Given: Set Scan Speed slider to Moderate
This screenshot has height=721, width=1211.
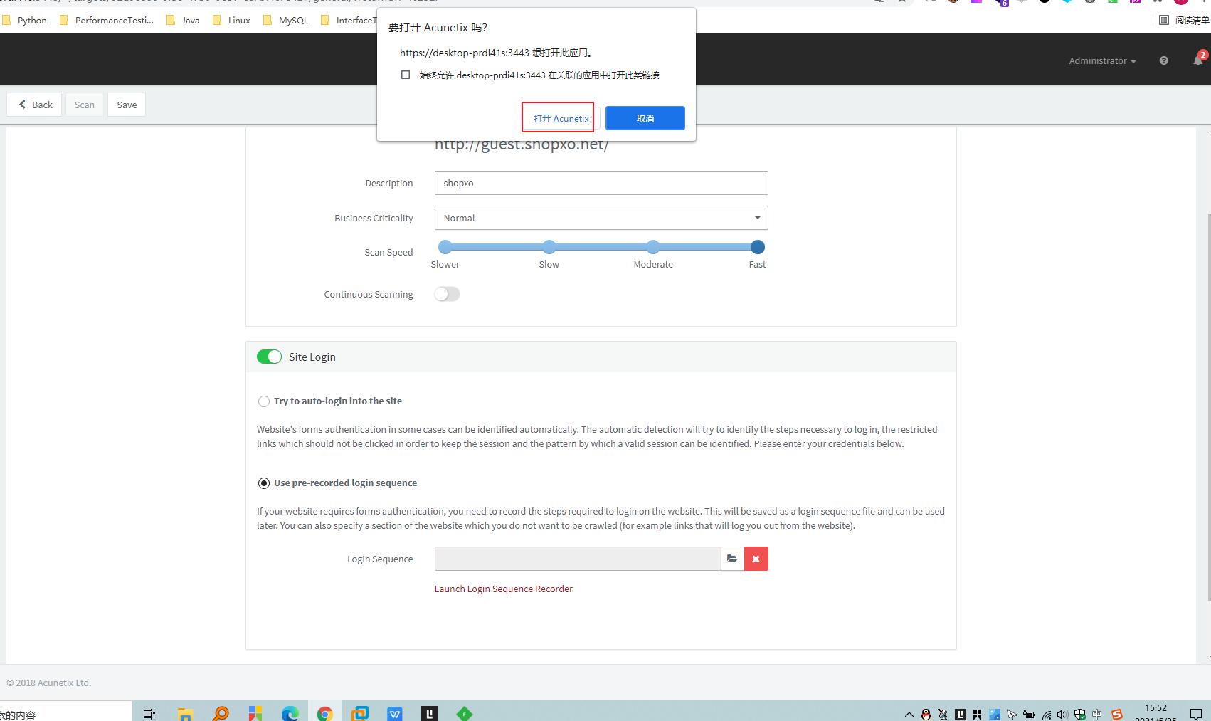Looking at the screenshot, I should (x=653, y=247).
